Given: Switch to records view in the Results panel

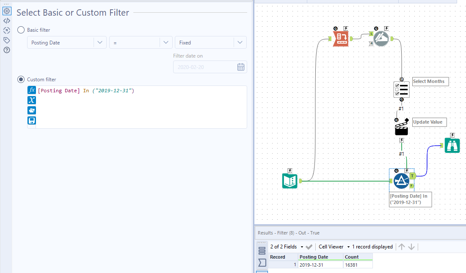Looking at the screenshot, I should pos(262,250).
